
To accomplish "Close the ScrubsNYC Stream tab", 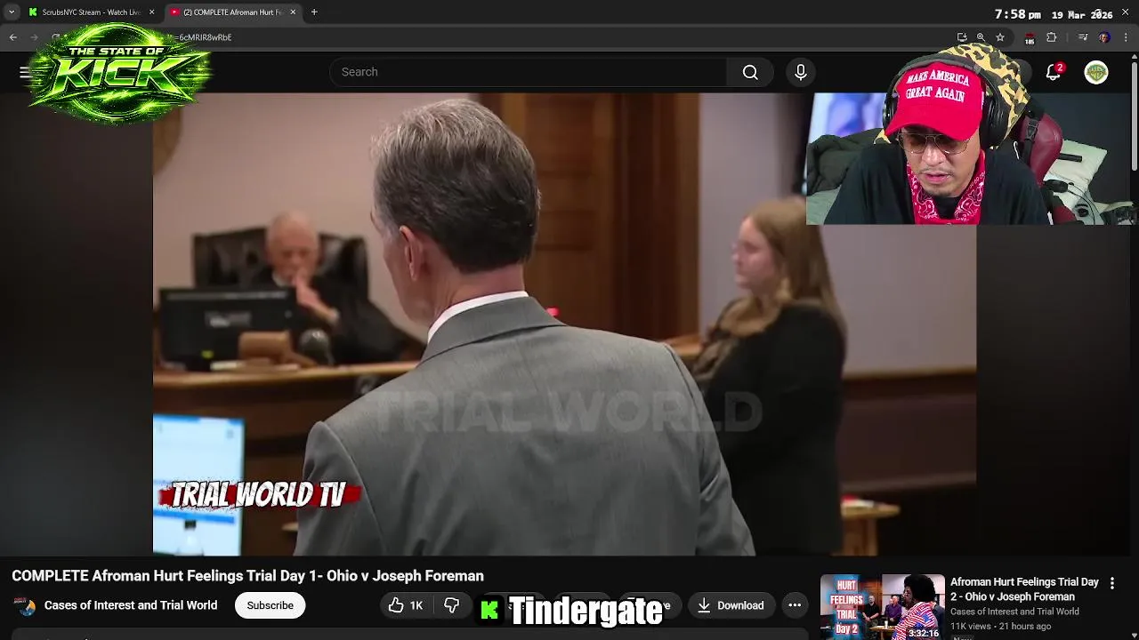I will pyautogui.click(x=151, y=12).
